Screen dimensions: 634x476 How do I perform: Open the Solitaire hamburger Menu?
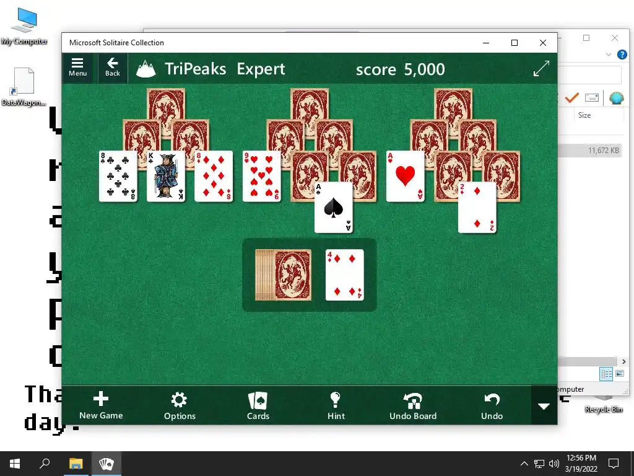click(x=77, y=68)
